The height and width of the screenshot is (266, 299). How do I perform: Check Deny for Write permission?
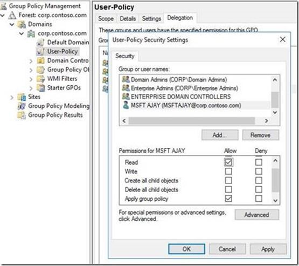pyautogui.click(x=259, y=171)
